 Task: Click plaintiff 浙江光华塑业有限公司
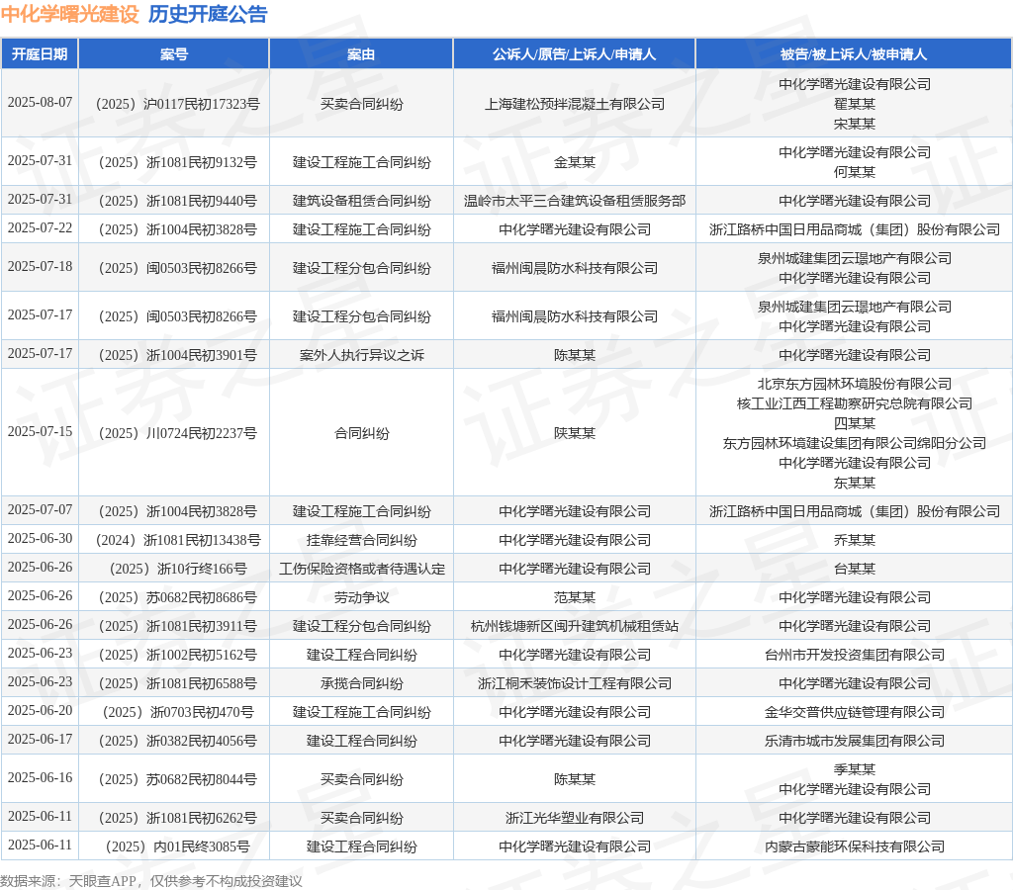(x=575, y=818)
